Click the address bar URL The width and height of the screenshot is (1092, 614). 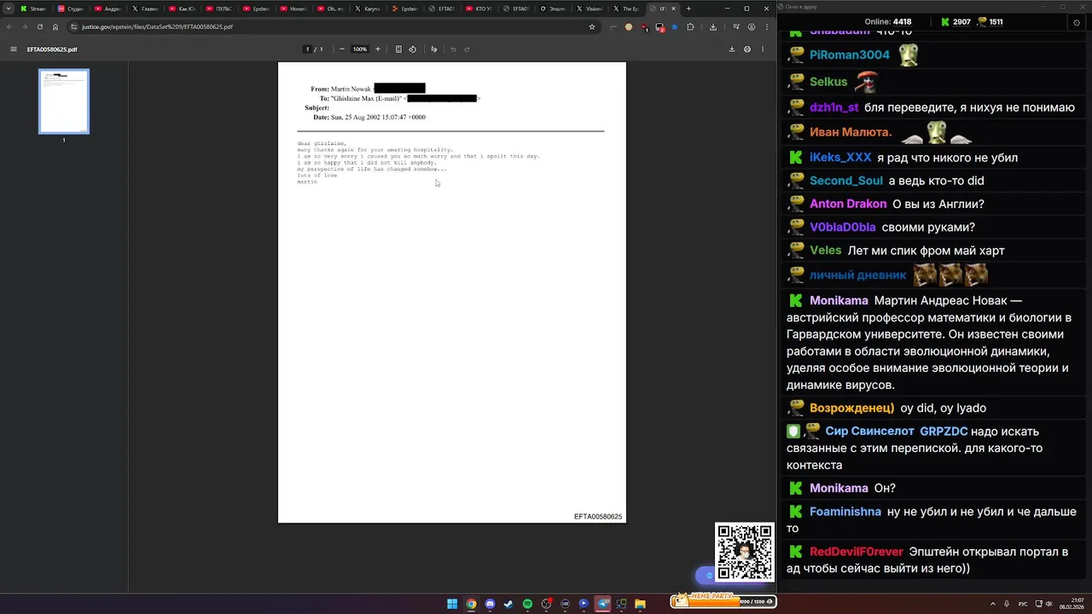pos(158,26)
